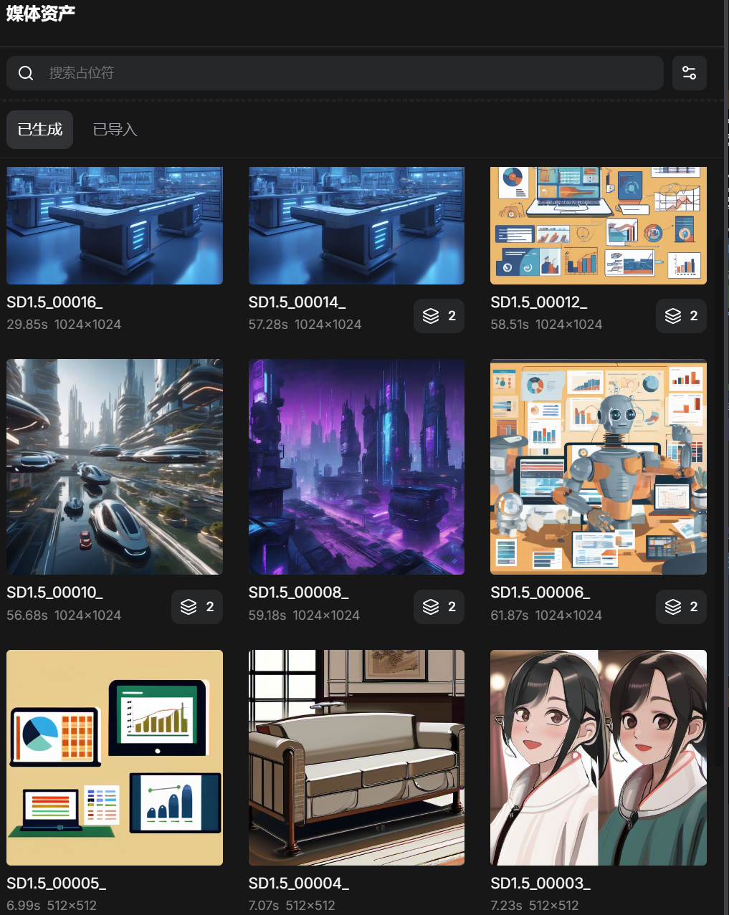Open the dashboard screens thumbnail SD1.5_00005_
This screenshot has height=915, width=729.
(x=115, y=757)
